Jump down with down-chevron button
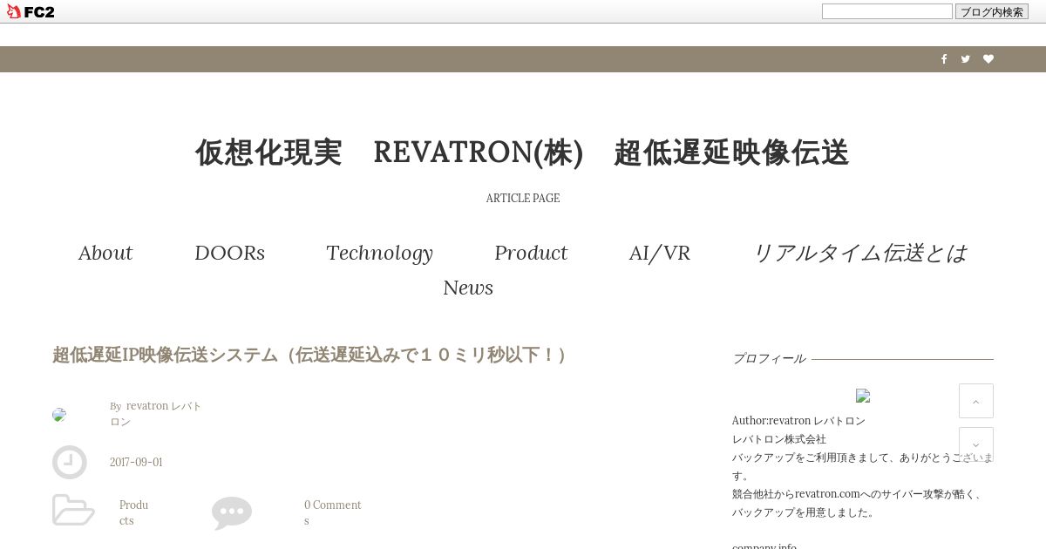 point(976,444)
